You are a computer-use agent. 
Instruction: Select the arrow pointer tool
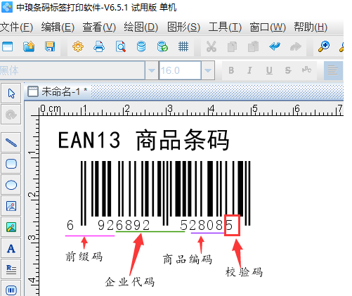point(11,93)
